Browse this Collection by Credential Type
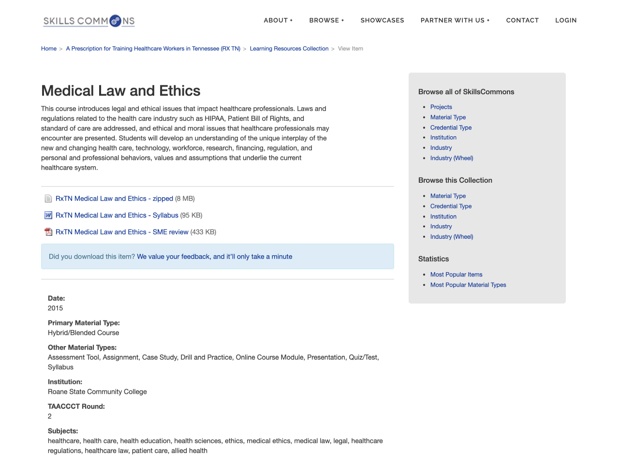 451,206
